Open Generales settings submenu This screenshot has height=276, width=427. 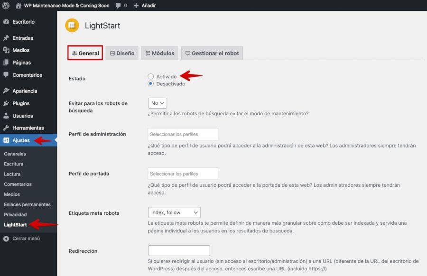(x=15, y=154)
